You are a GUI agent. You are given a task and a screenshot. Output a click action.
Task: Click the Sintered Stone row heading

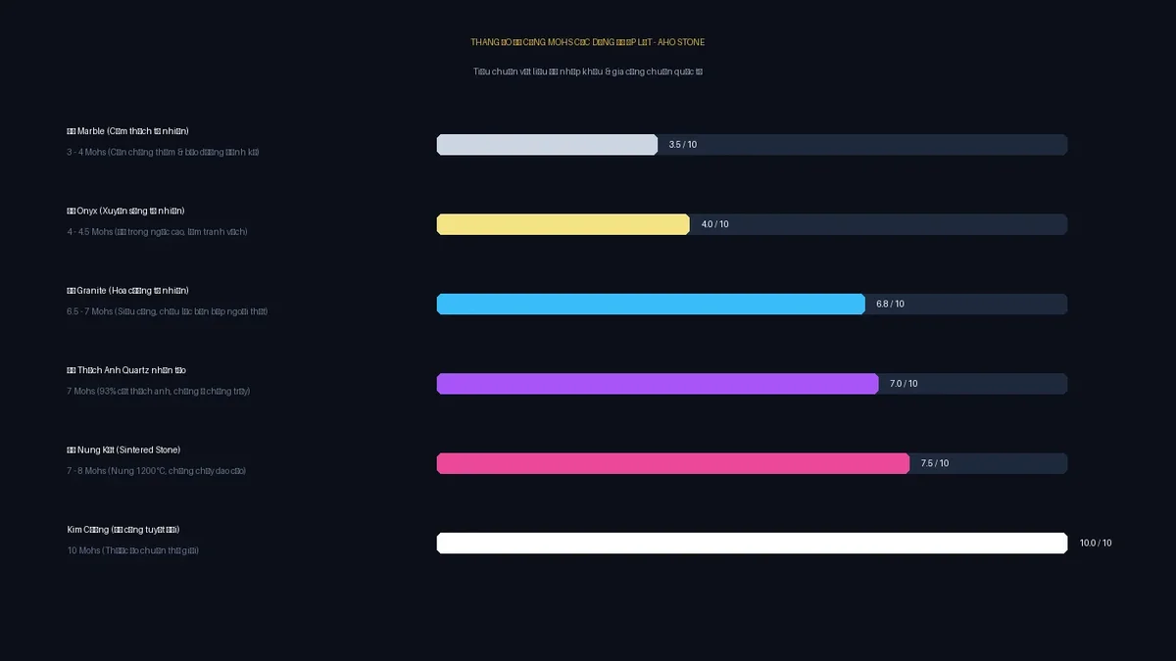click(123, 450)
